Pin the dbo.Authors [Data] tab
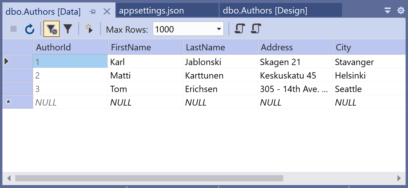 click(93, 12)
